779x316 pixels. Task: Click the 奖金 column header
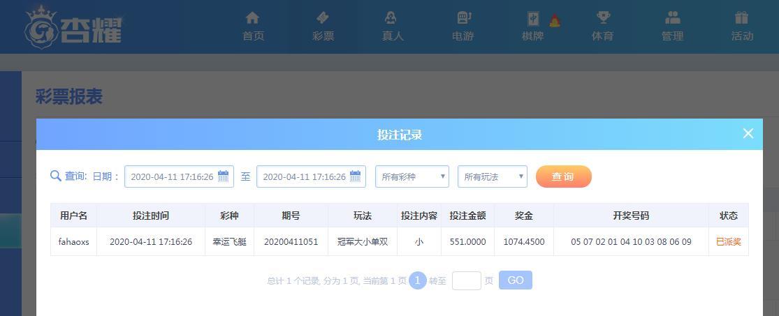523,216
